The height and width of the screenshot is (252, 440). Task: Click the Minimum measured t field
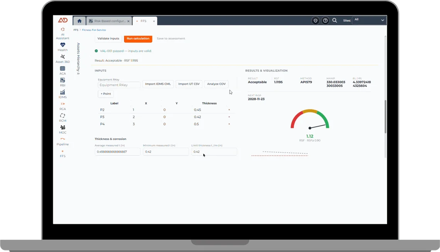pos(166,152)
